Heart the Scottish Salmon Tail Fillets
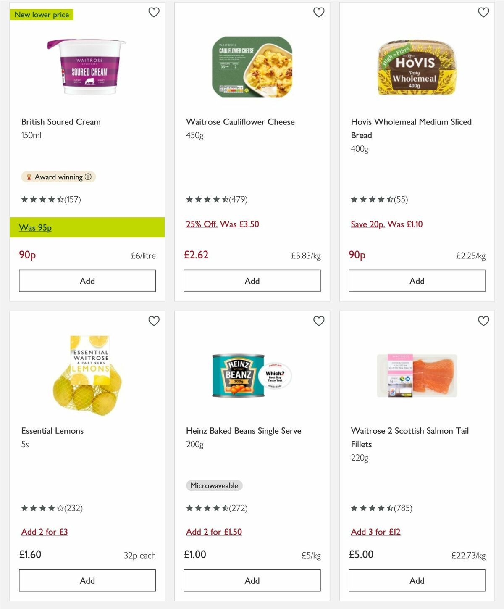The height and width of the screenshot is (609, 504). tap(483, 321)
